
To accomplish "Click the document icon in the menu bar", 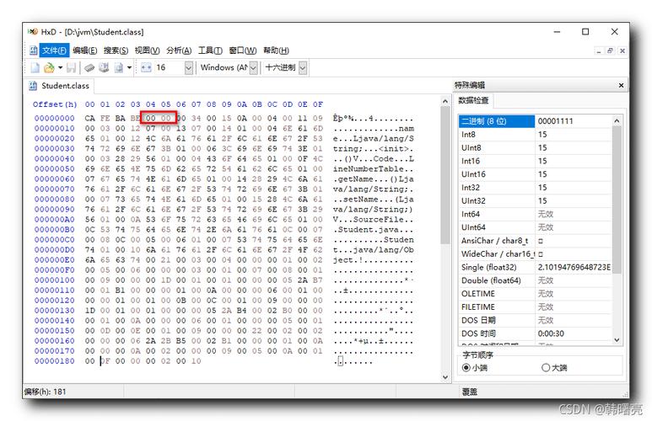I will 33,51.
